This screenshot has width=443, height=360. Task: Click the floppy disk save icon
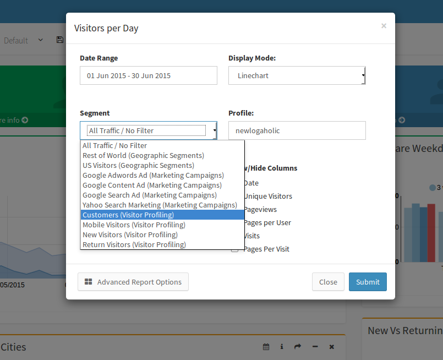[x=59, y=40]
